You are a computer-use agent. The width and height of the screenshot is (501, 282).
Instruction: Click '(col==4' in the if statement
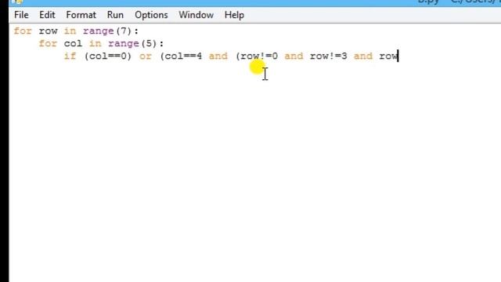pyautogui.click(x=181, y=56)
